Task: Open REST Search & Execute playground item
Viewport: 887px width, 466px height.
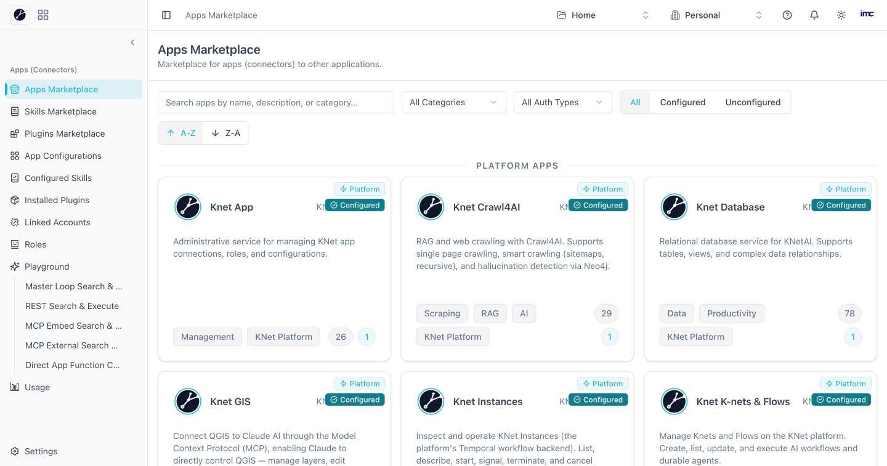Action: pos(72,306)
